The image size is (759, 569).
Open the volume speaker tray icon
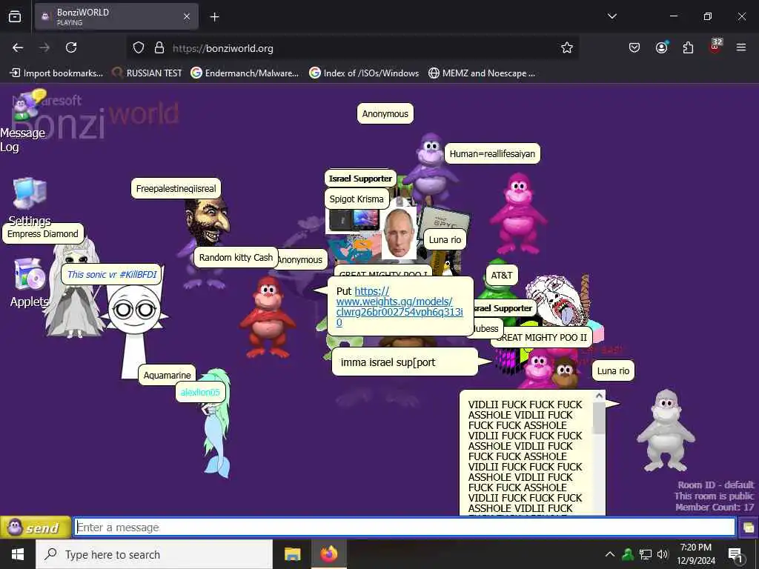click(663, 554)
